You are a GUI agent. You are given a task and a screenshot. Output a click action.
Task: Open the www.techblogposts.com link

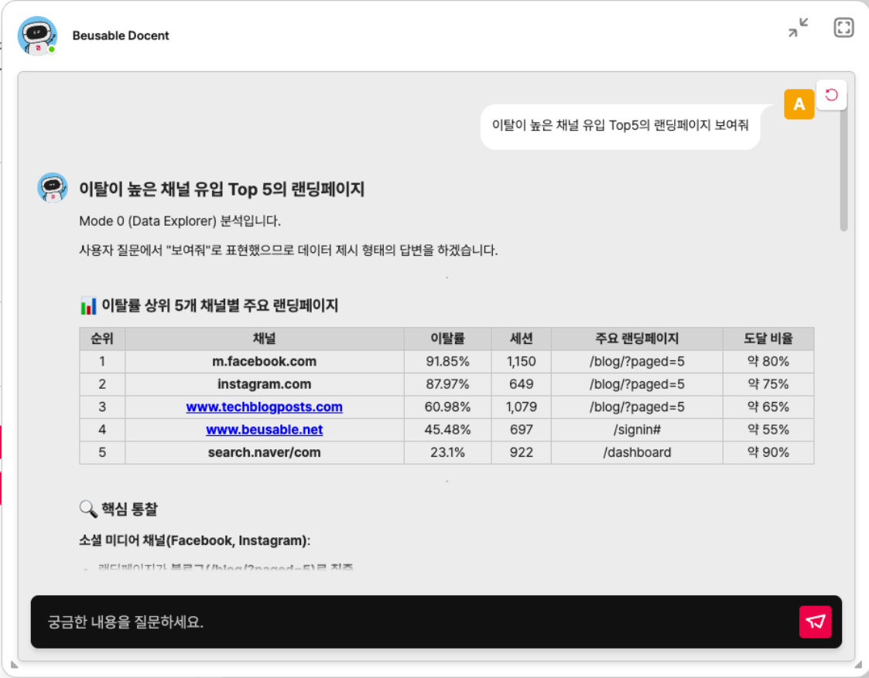point(265,407)
